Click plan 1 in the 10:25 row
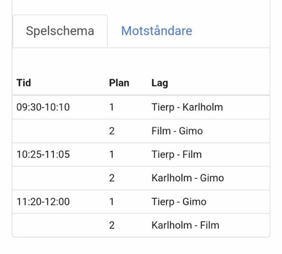 tap(112, 154)
